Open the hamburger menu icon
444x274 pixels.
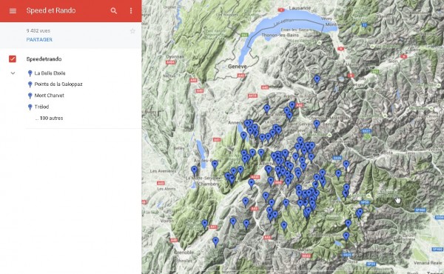tap(13, 11)
